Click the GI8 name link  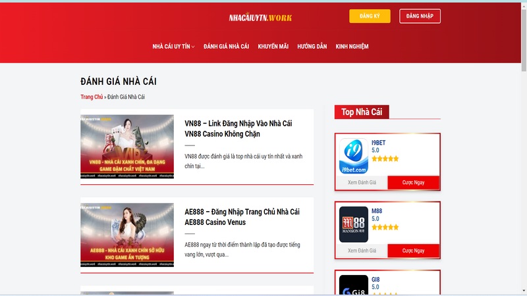point(375,280)
